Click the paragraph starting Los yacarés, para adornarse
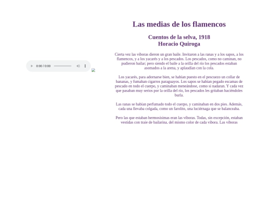This screenshot has height=207, width=276. click(x=179, y=86)
